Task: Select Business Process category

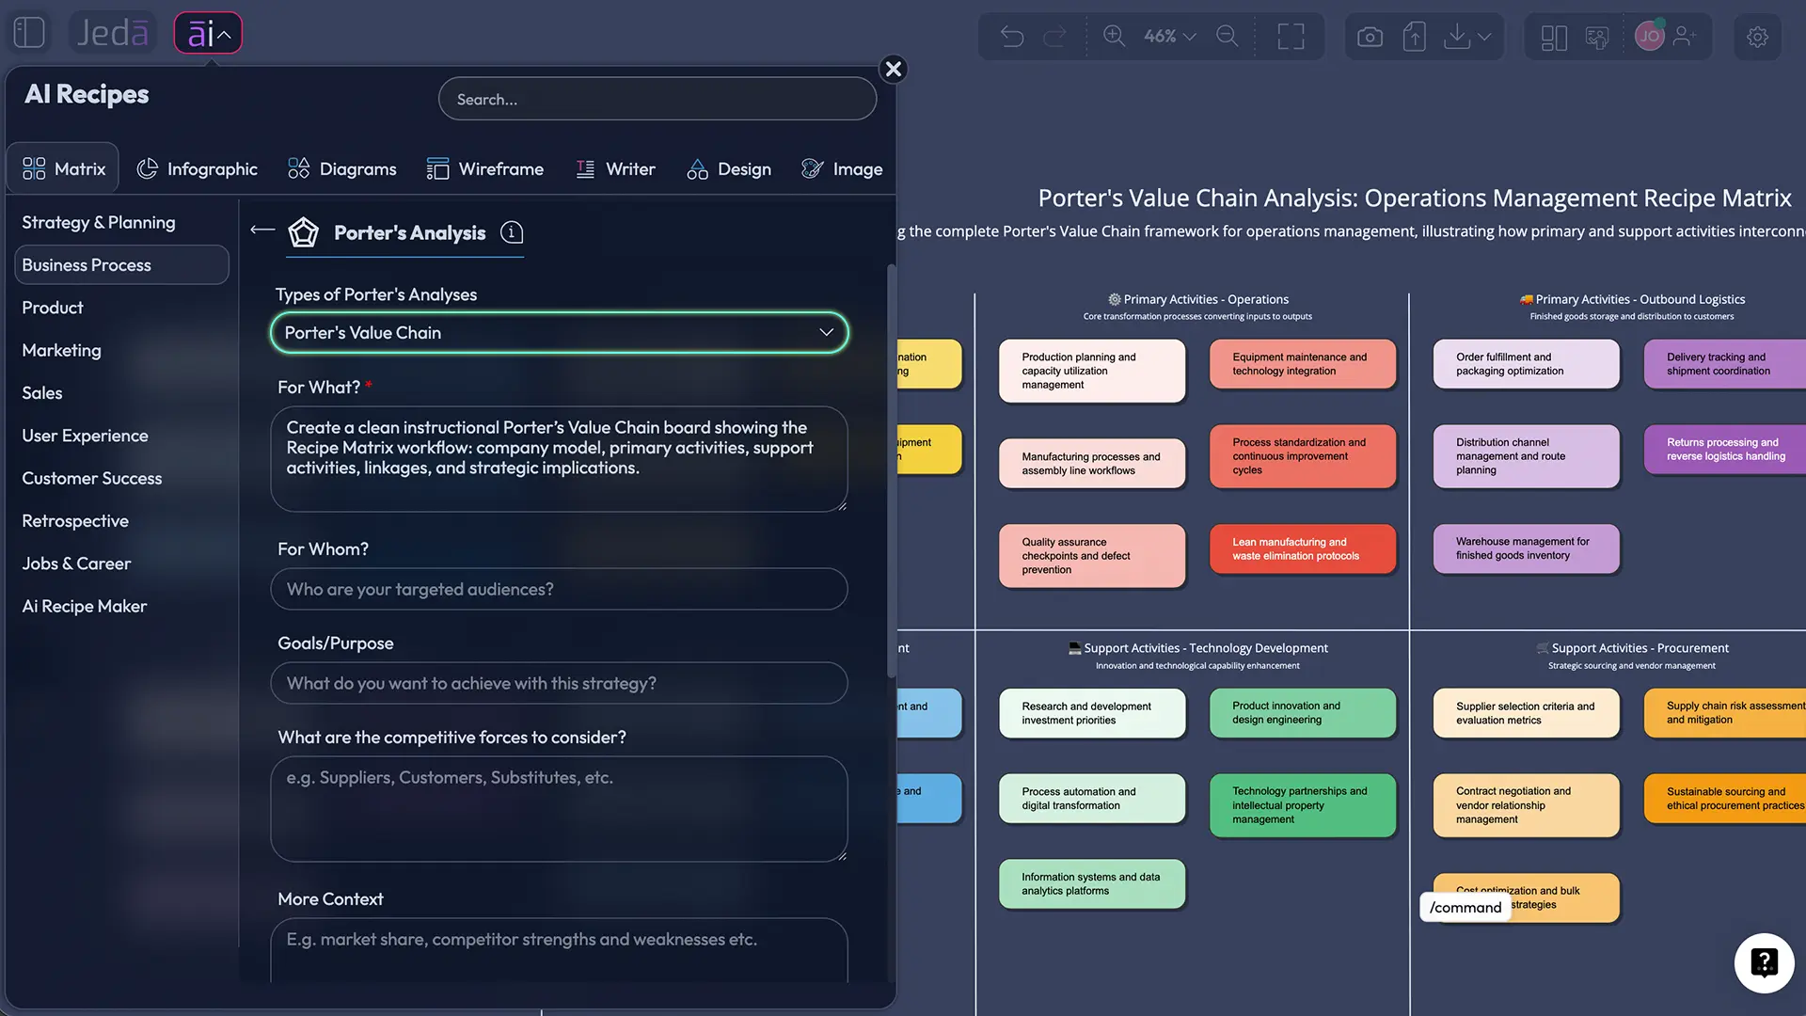Action: coord(121,265)
